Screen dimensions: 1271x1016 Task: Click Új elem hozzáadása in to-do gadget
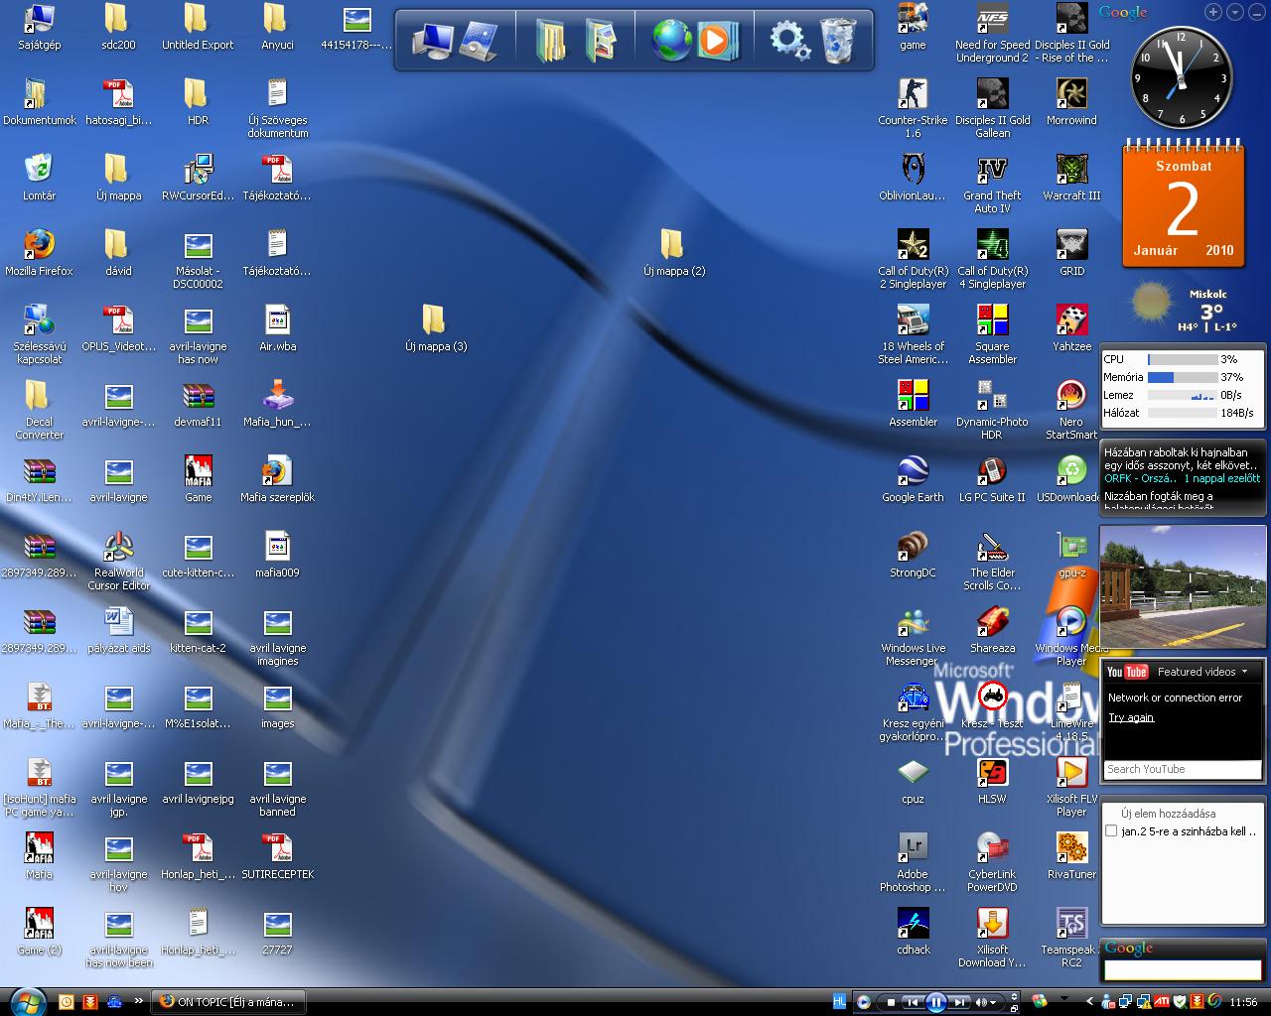(x=1168, y=813)
